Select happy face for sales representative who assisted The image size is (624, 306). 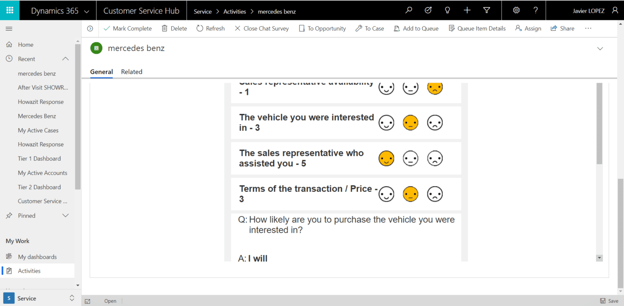pyautogui.click(x=386, y=158)
